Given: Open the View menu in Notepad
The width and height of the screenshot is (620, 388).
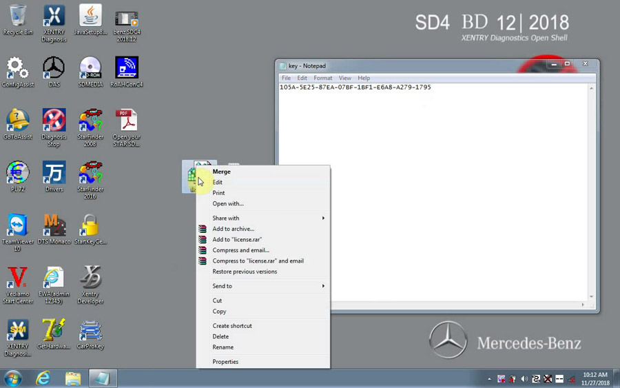Looking at the screenshot, I should coord(345,78).
